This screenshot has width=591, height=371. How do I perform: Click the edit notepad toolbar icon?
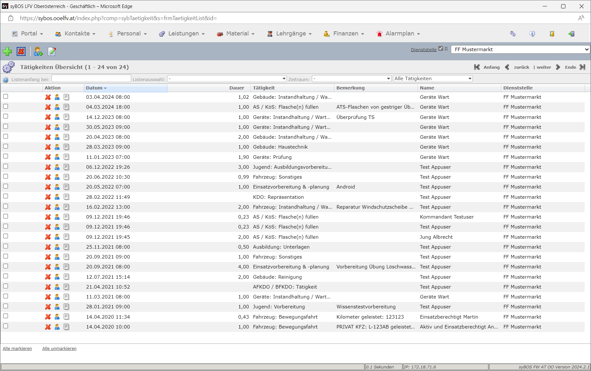point(52,51)
